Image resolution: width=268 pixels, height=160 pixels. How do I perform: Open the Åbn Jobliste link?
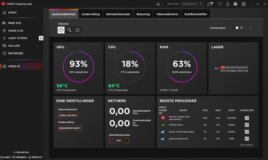pyautogui.click(x=247, y=145)
